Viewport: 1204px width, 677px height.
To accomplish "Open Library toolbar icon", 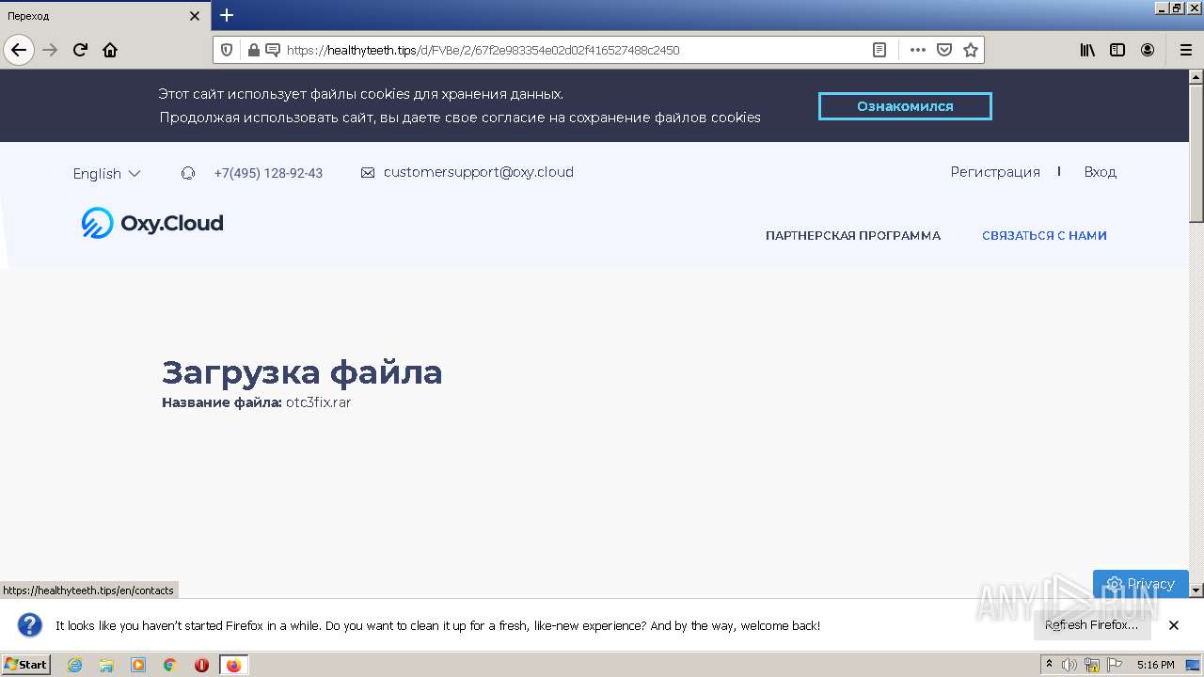I will click(1087, 50).
